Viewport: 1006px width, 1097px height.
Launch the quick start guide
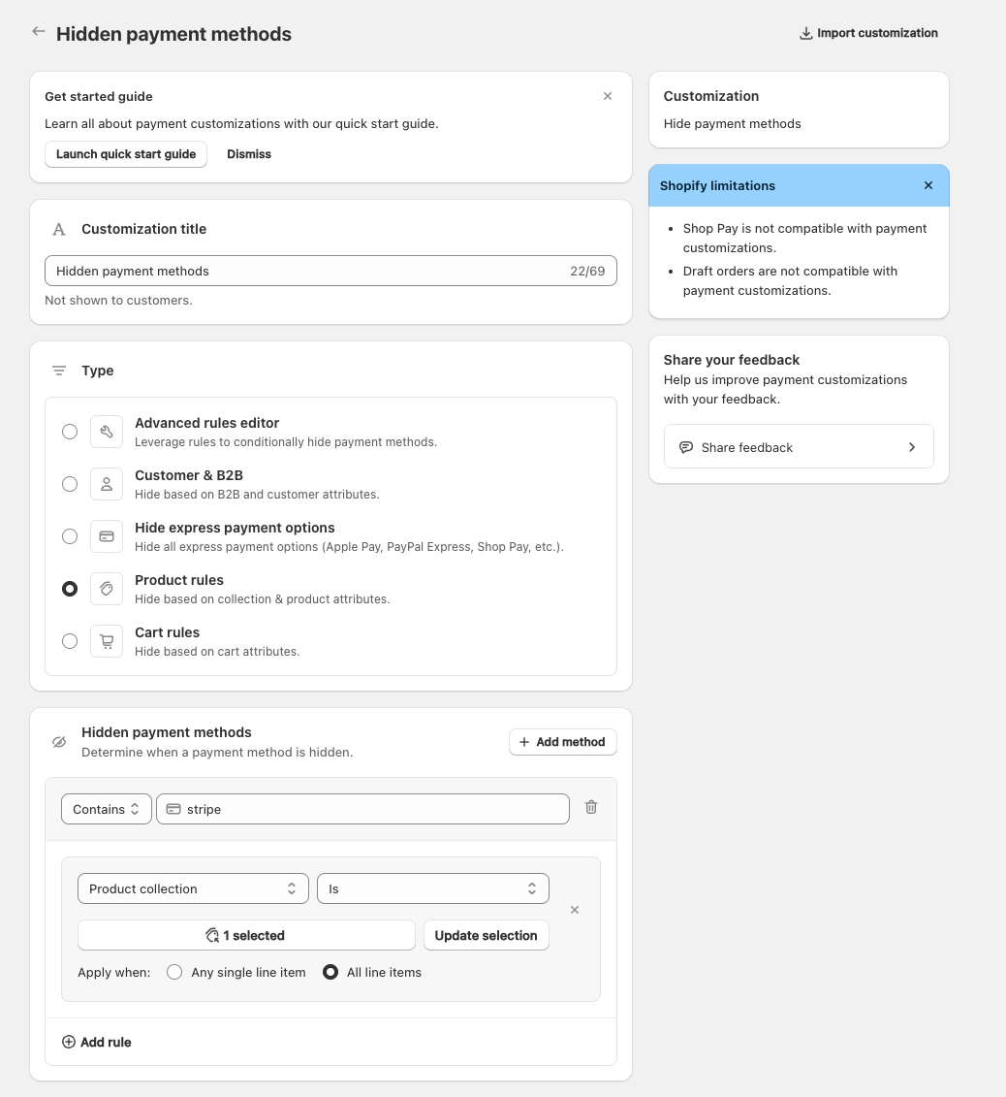(126, 154)
